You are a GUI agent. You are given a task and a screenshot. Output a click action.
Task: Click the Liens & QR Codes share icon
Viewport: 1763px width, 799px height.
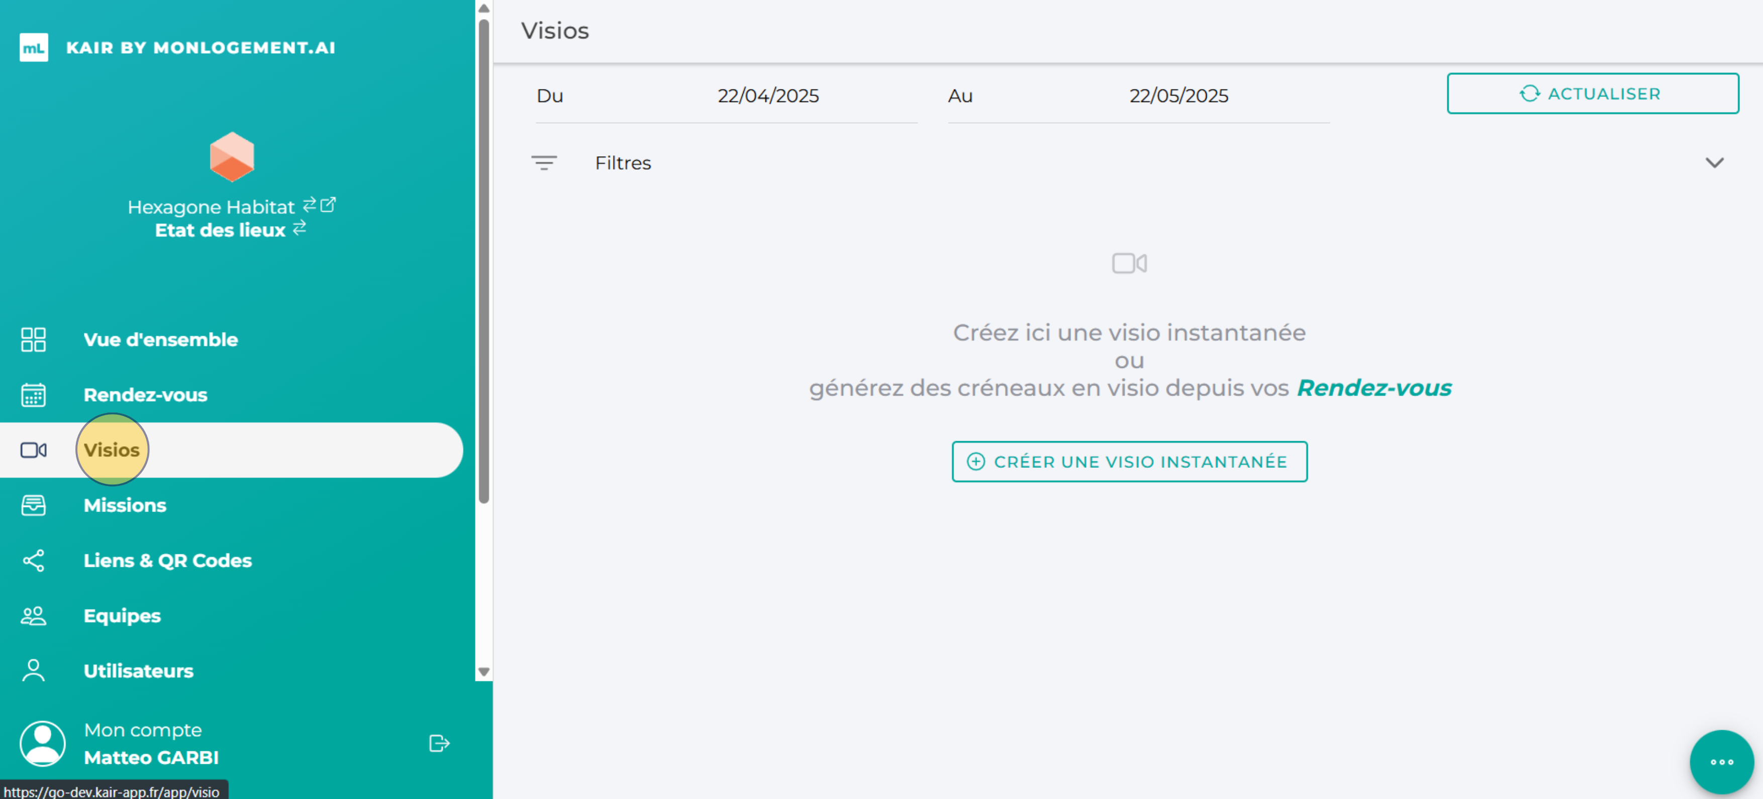[x=32, y=560]
